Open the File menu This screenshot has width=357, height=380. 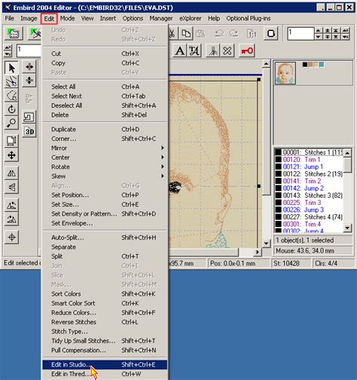click(x=10, y=18)
